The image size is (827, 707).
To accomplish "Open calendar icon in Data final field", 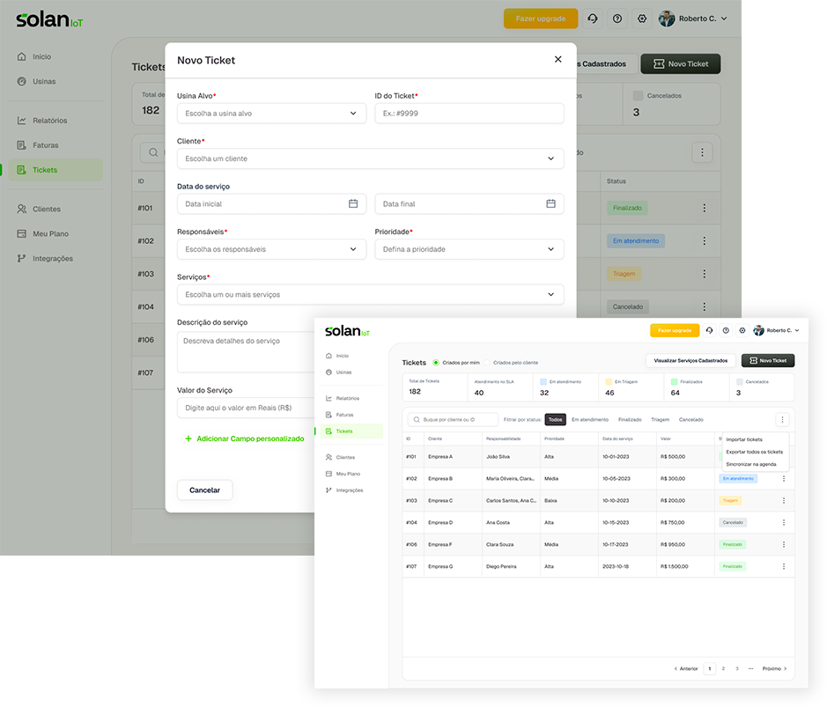I will pyautogui.click(x=550, y=203).
